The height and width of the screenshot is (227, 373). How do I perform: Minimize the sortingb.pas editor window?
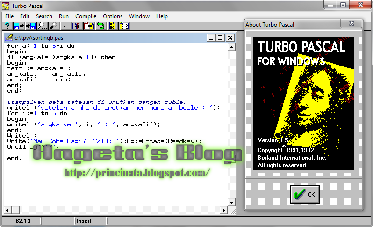click(x=211, y=37)
